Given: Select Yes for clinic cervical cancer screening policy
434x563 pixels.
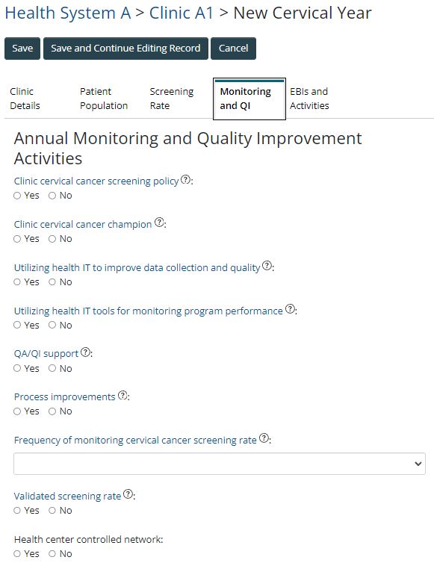Looking at the screenshot, I should [17, 196].
